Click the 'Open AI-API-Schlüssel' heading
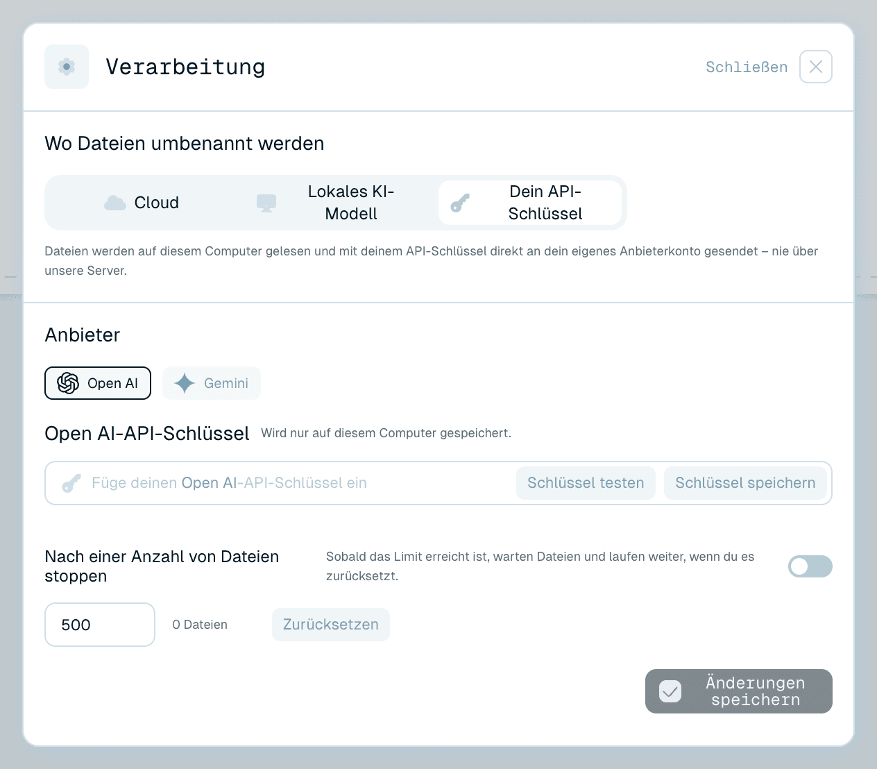Image resolution: width=877 pixels, height=769 pixels. coord(147,434)
